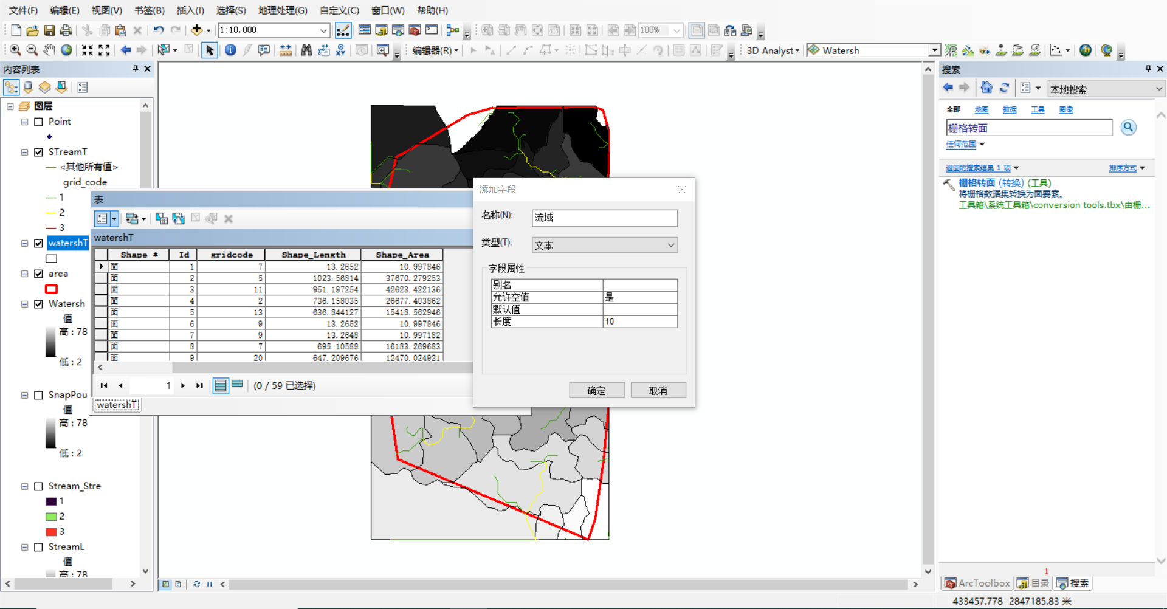1167x609 pixels.
Task: Enable the SnapPou layer checkbox
Action: tap(38, 395)
